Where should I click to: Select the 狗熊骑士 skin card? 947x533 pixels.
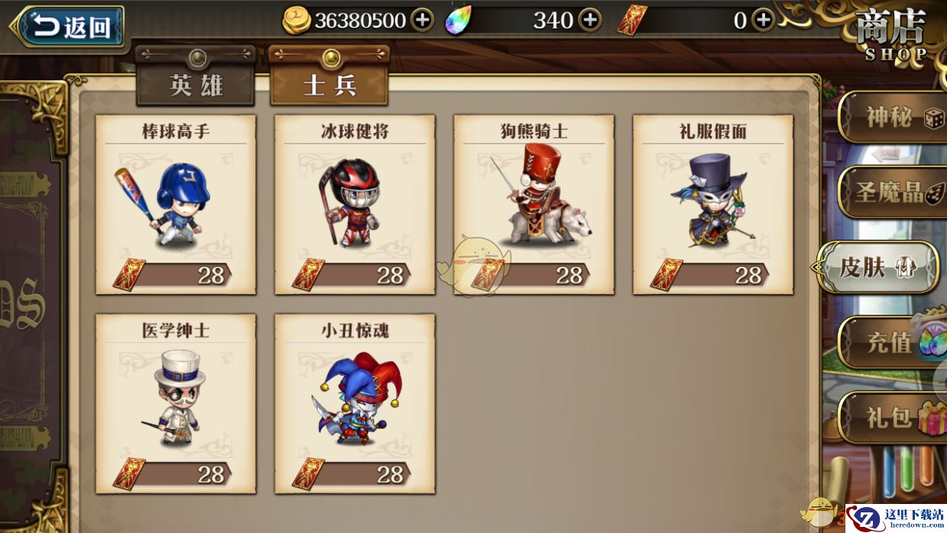pos(534,205)
